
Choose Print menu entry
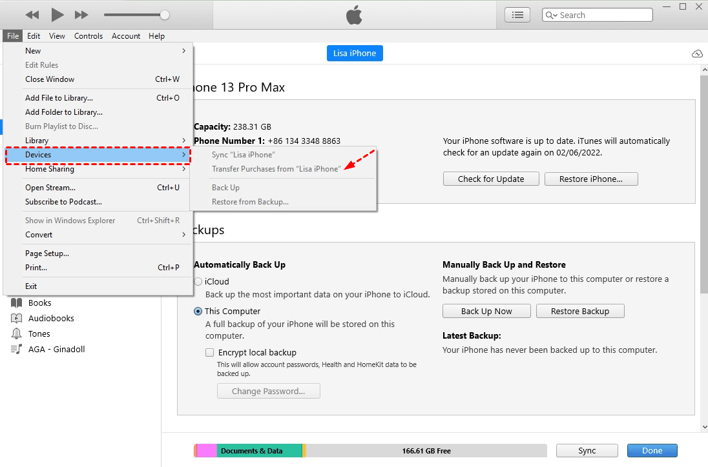pos(98,268)
